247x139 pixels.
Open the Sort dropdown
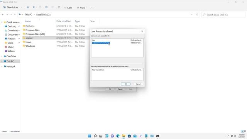click(68, 8)
